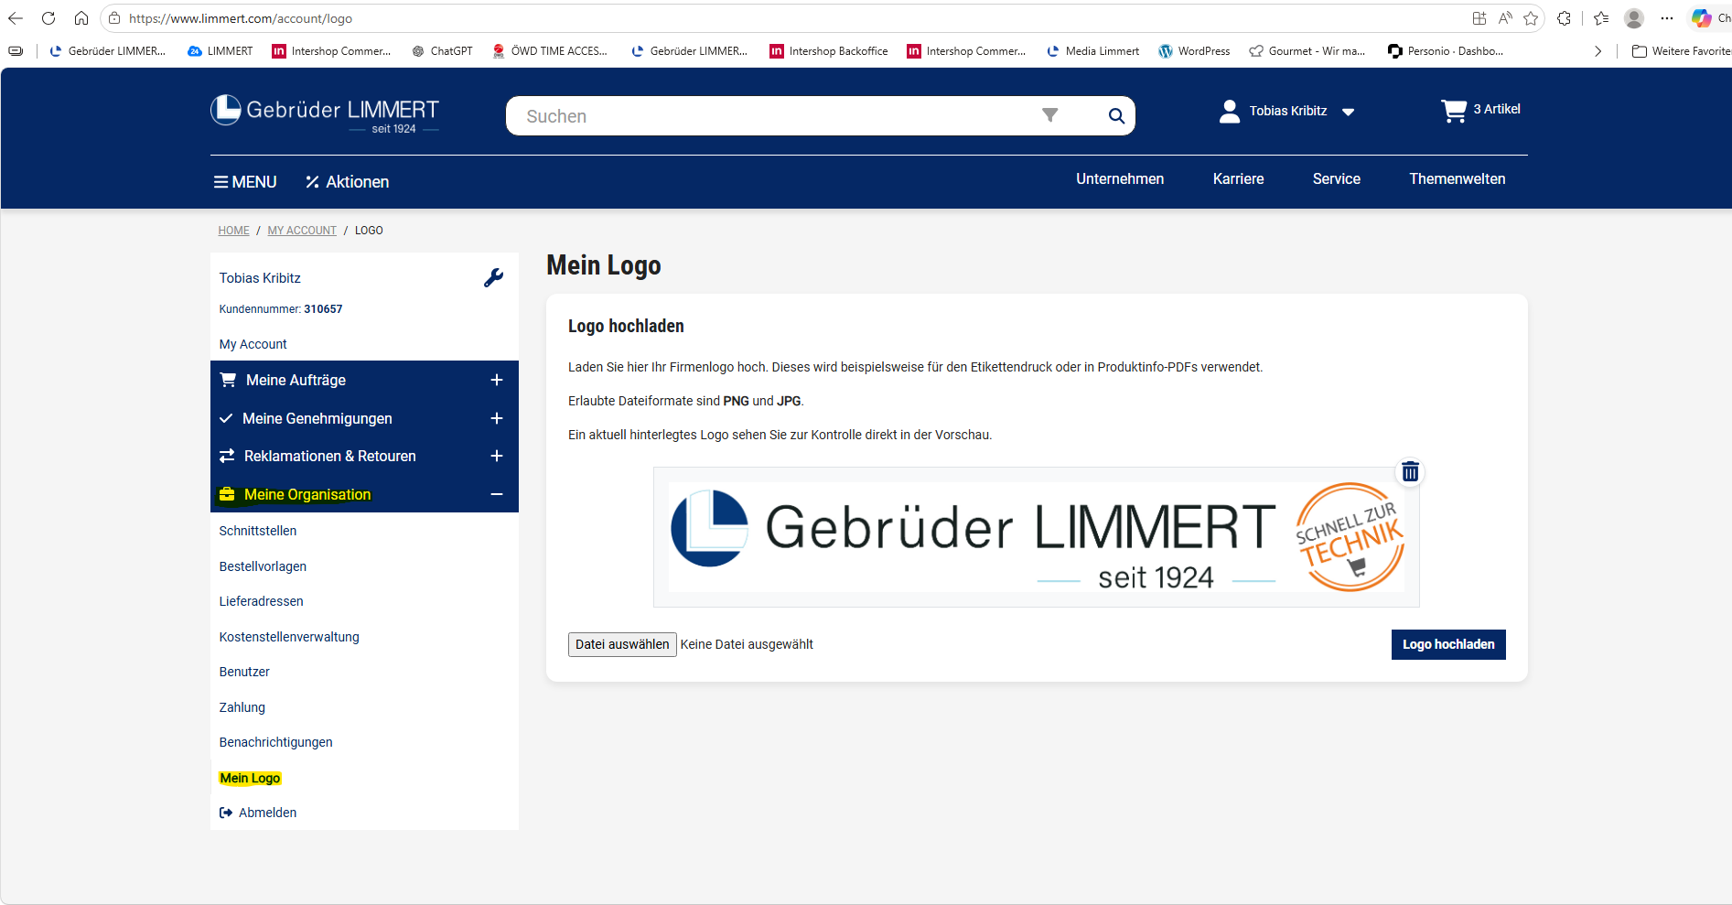
Task: Open Gourmet - Wir ma... bookmark
Action: click(1307, 51)
